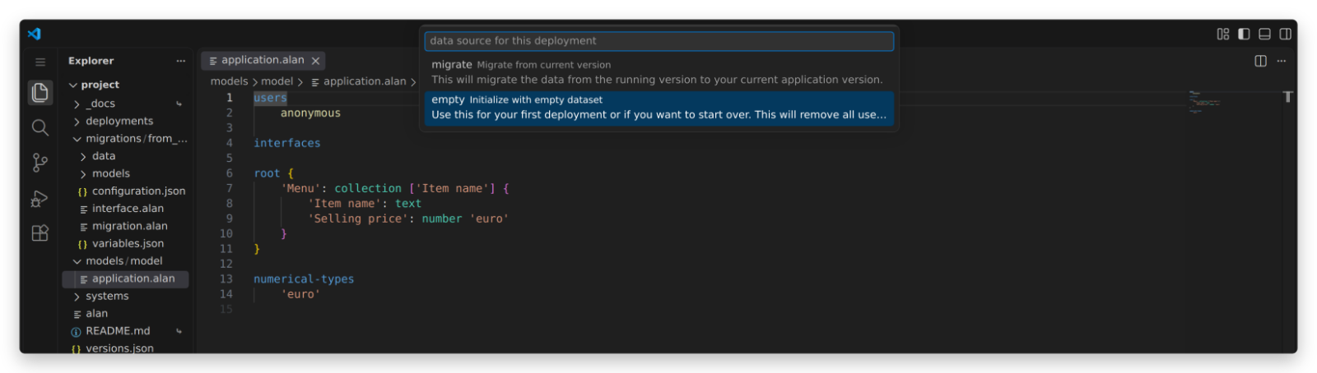Open the Search view icon
1317x373 pixels.
point(40,127)
